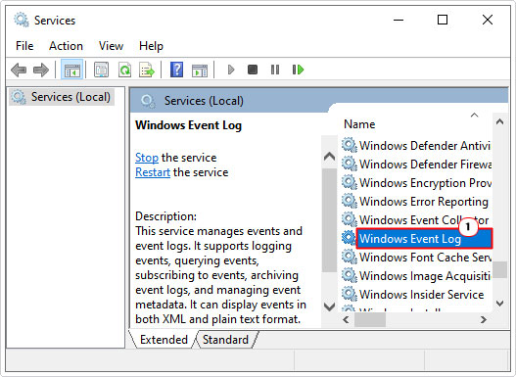
Task: Click services list vertical scrollbar down arrow
Action: coord(499,304)
